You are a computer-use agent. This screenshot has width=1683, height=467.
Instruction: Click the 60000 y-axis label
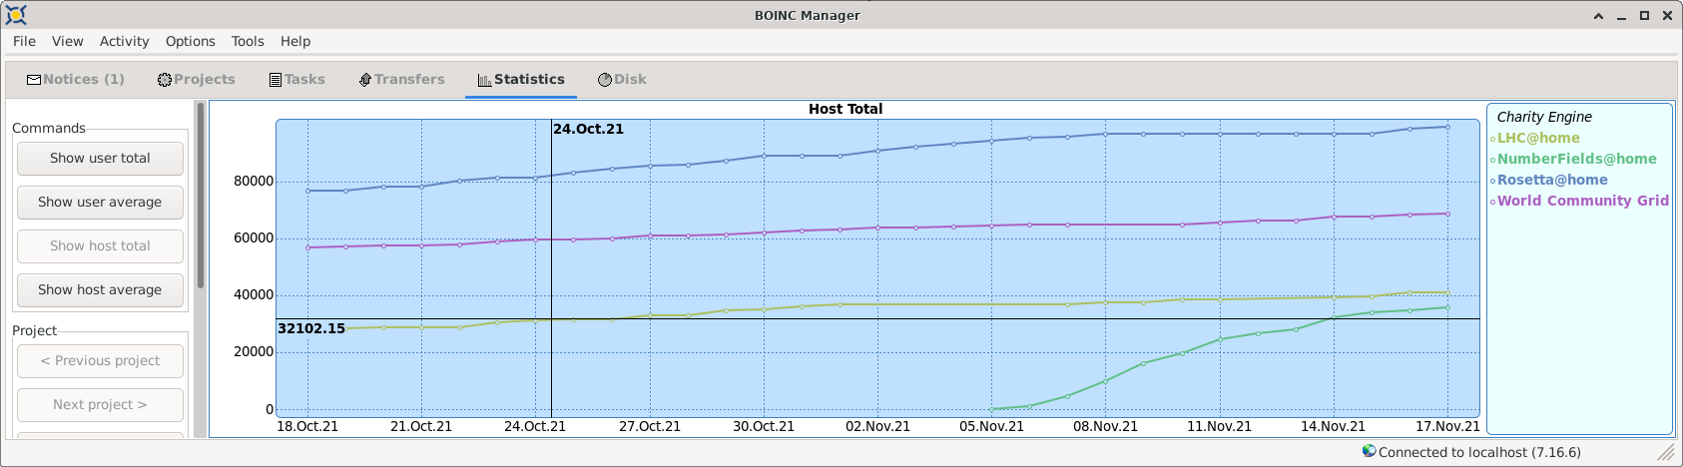(x=254, y=237)
